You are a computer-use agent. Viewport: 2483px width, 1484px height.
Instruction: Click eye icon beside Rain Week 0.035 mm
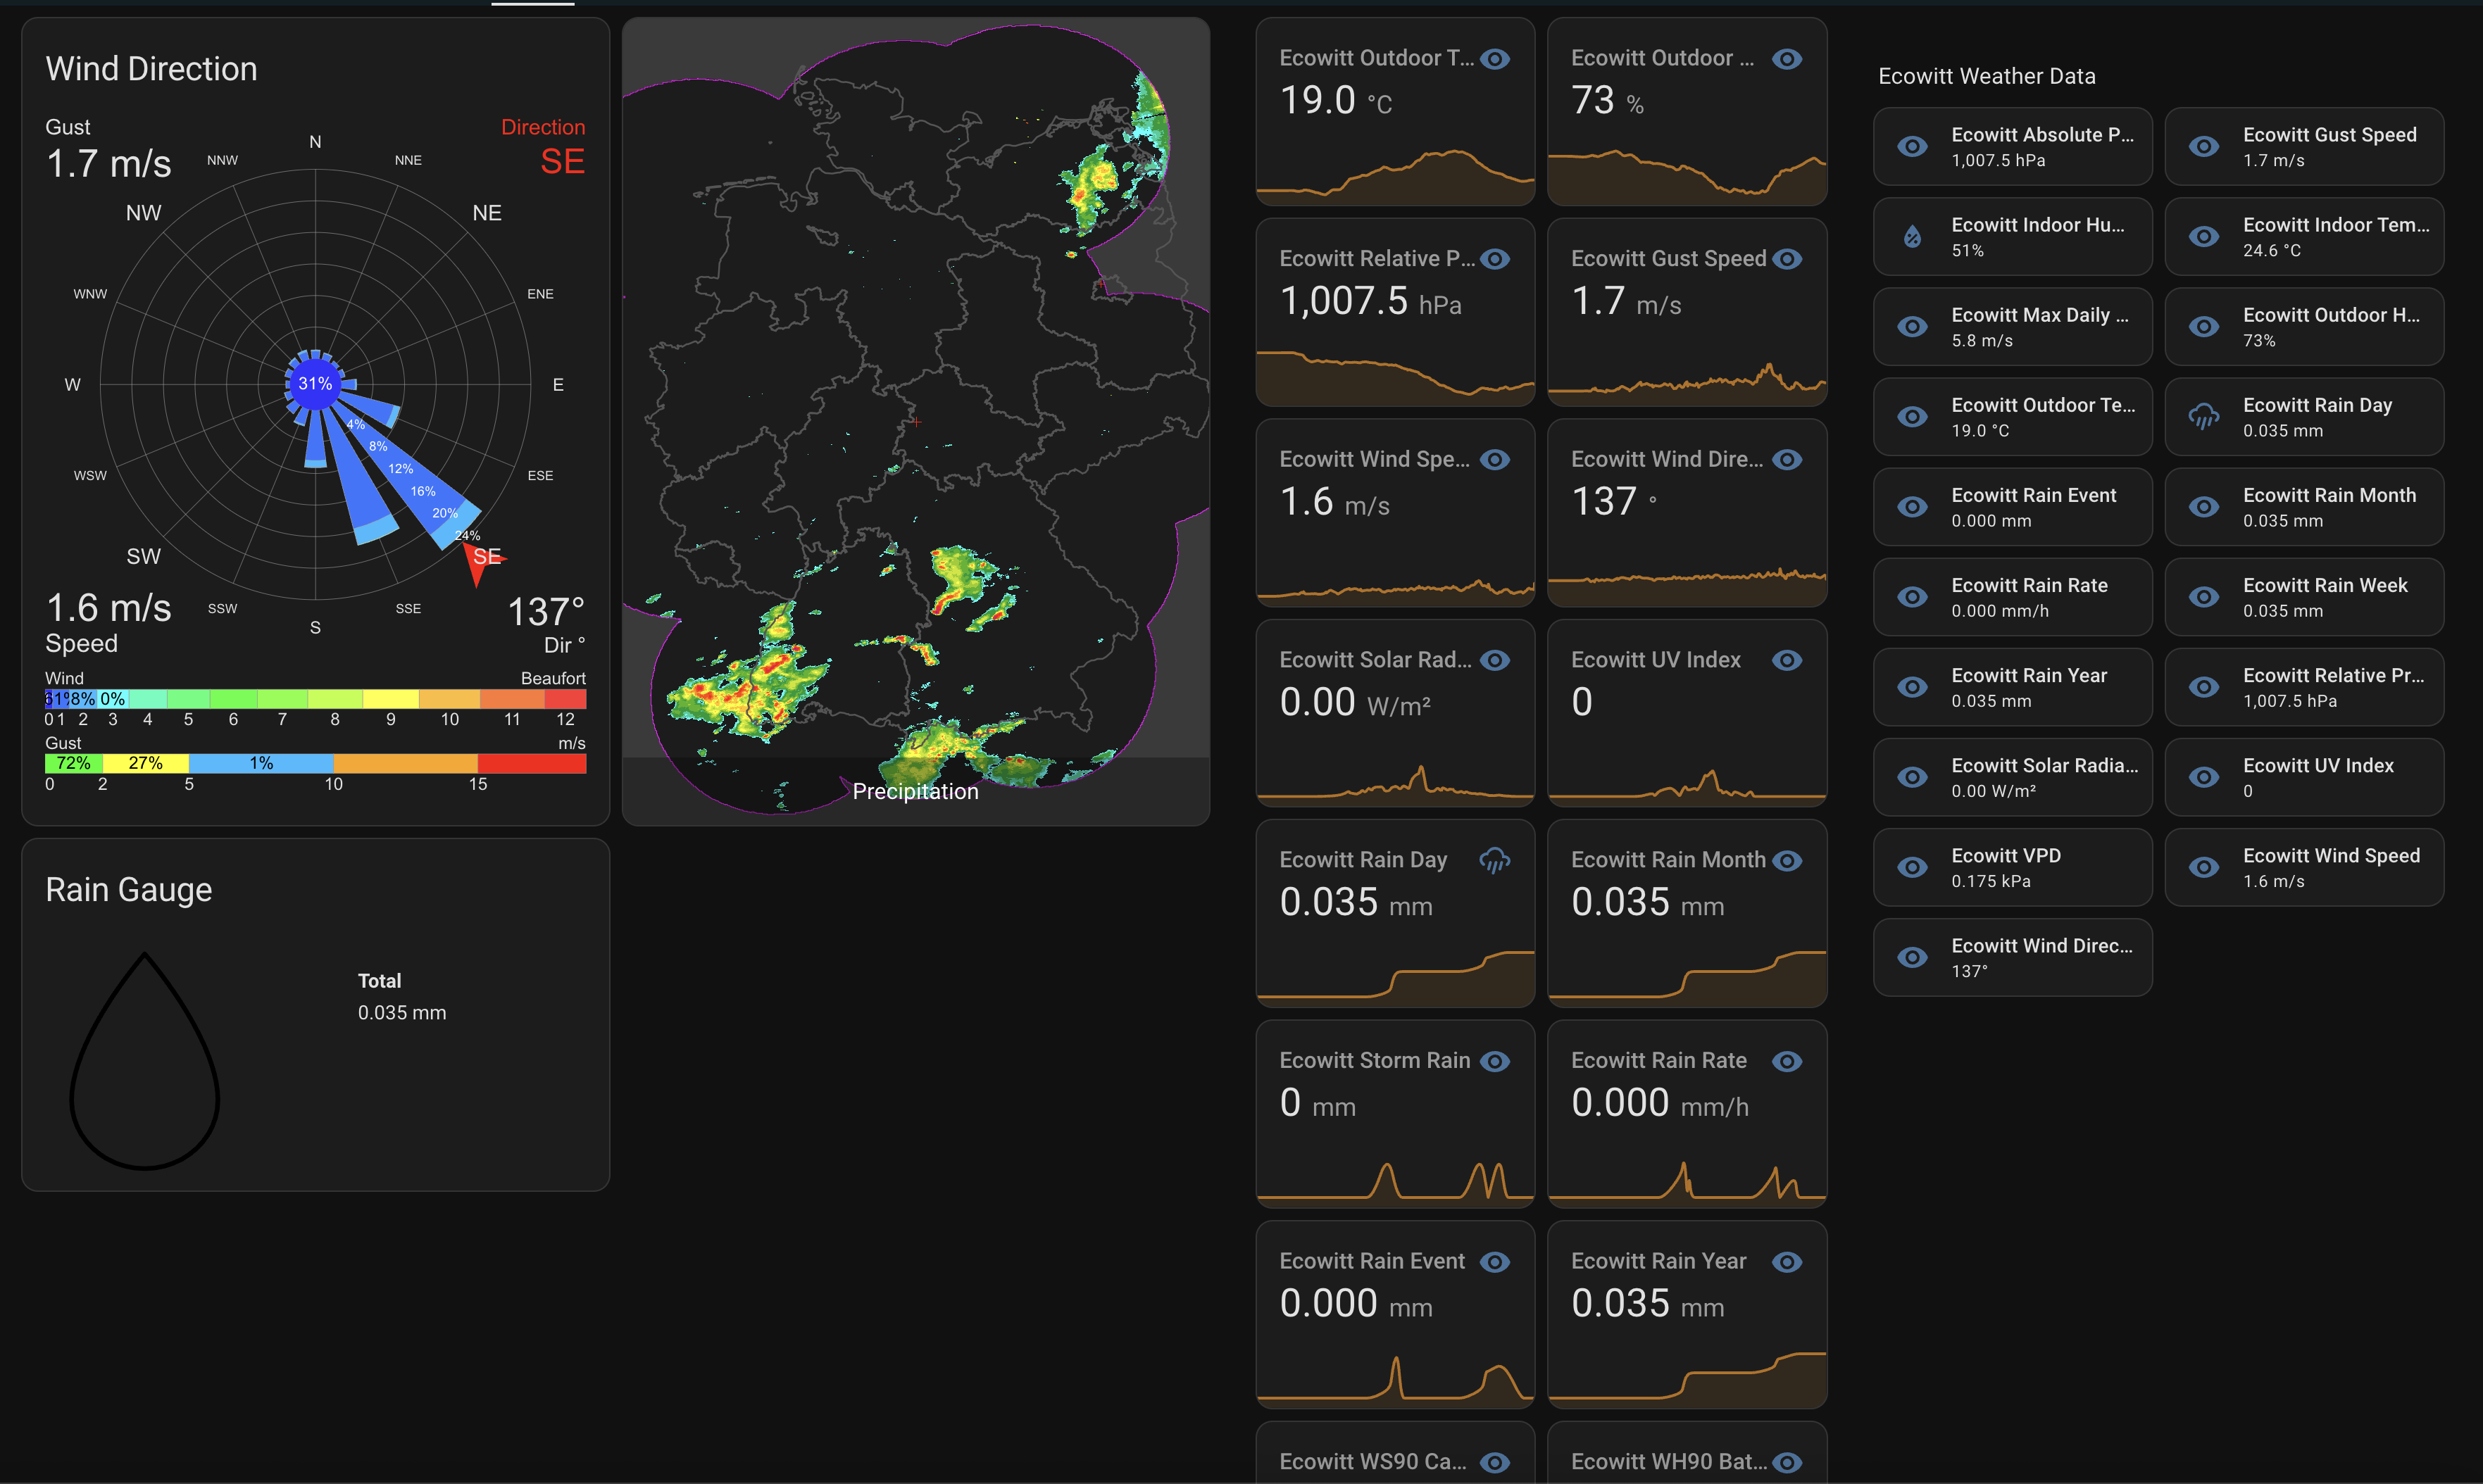tap(2204, 597)
